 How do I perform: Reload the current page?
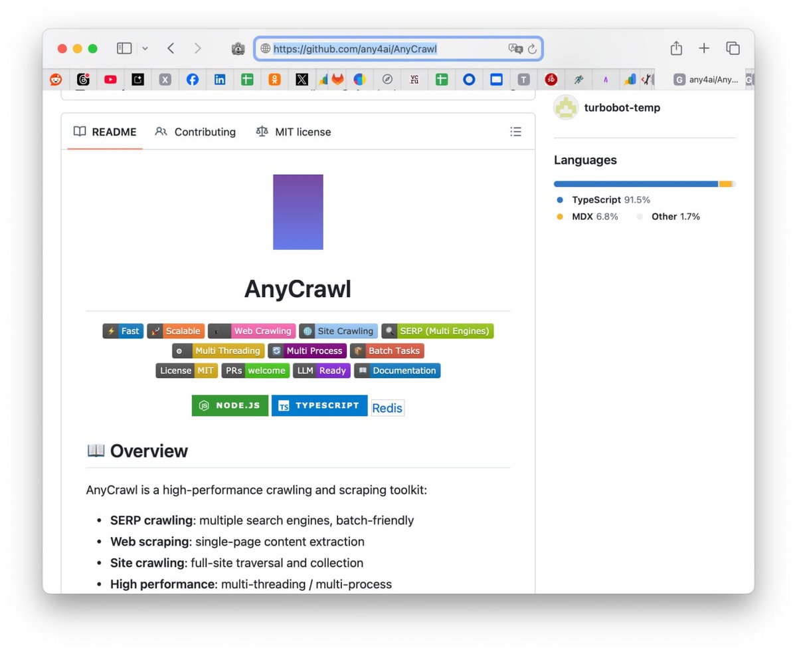(x=532, y=49)
